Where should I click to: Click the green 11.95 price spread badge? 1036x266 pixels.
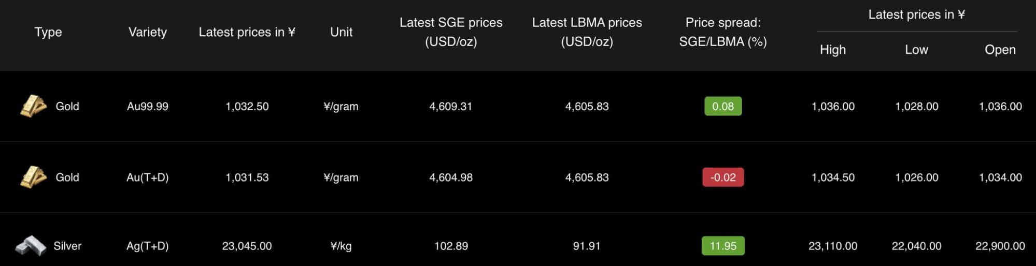[722, 246]
